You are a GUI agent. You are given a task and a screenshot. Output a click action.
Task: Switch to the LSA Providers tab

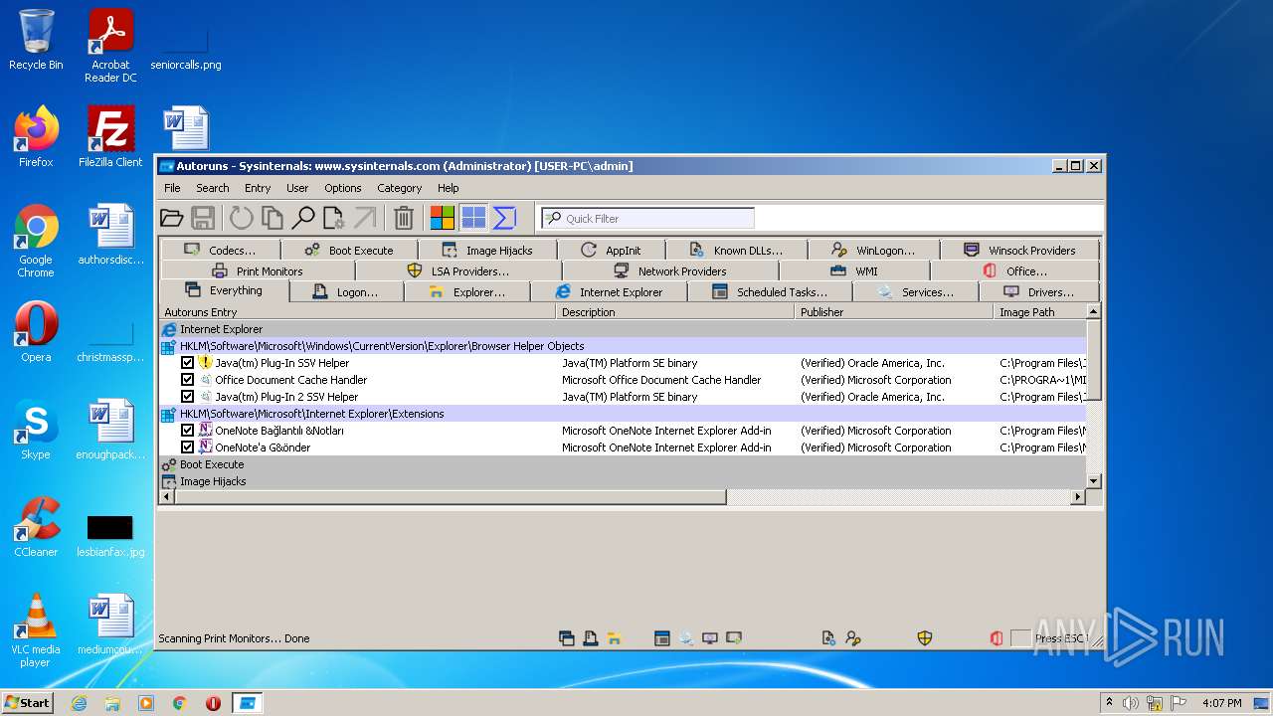458,271
